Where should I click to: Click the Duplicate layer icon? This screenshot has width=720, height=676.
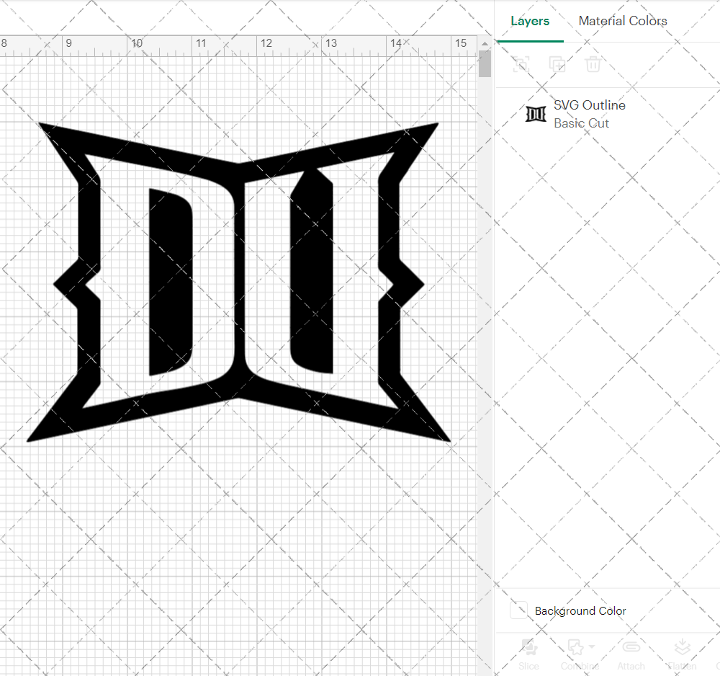(557, 64)
